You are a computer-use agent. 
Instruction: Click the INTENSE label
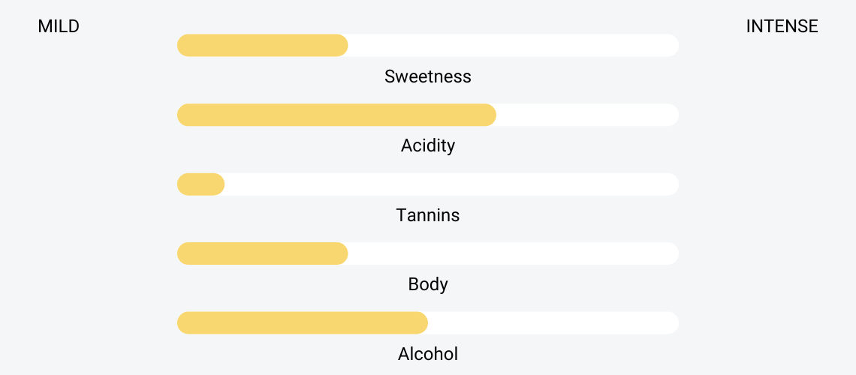pos(782,26)
